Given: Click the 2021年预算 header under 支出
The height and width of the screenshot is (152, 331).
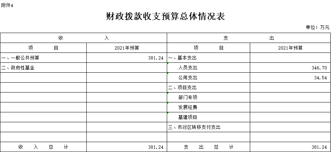Looking at the screenshot, I should 290,48.
